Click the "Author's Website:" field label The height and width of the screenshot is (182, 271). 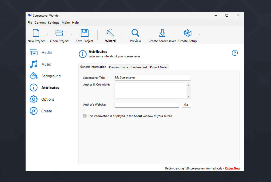coord(95,105)
